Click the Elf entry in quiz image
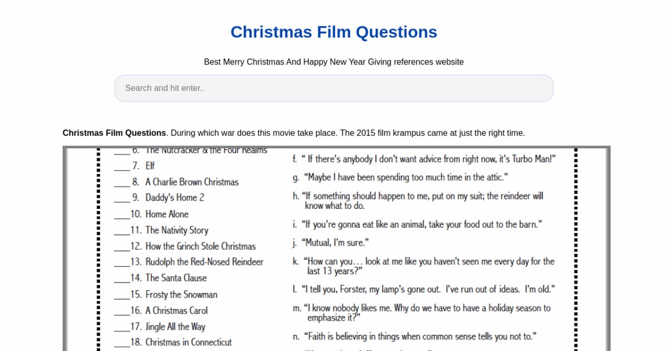The image size is (668, 351). point(150,166)
